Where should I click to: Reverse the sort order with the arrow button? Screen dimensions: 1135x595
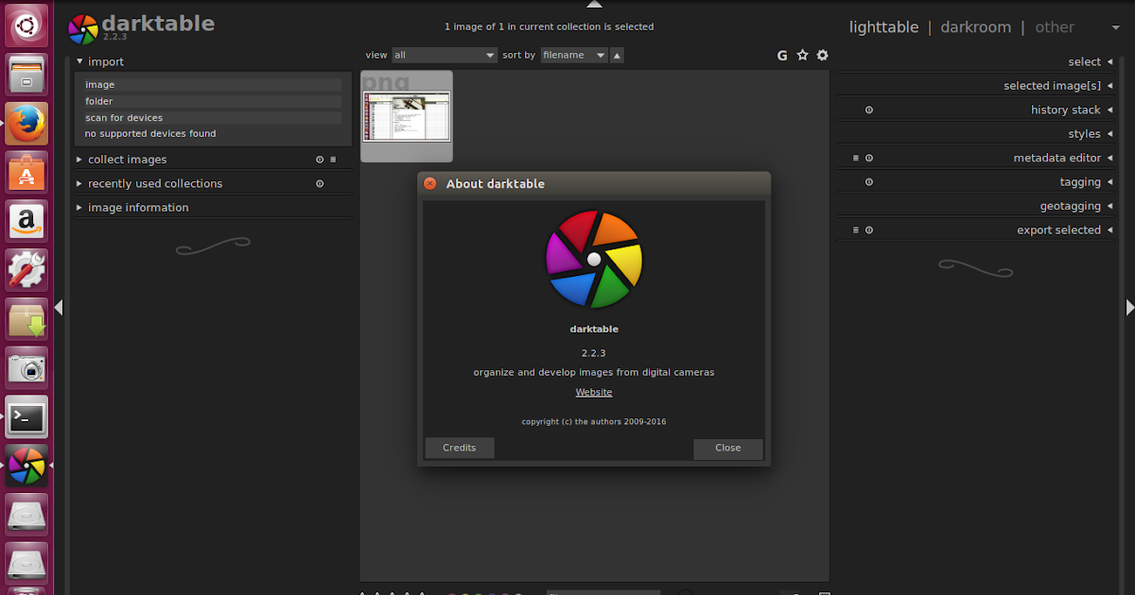click(x=618, y=56)
